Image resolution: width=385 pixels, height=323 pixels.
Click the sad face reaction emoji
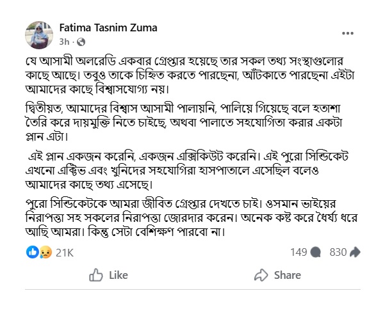[45, 253]
